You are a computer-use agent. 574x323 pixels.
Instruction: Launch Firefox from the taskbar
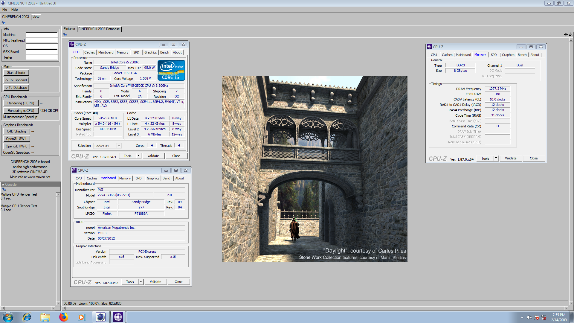tap(63, 317)
